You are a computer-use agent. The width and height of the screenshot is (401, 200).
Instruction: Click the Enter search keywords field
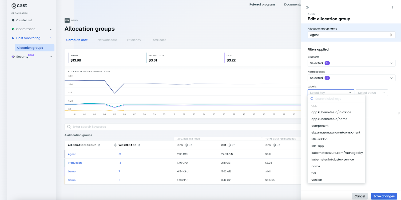tap(183, 127)
